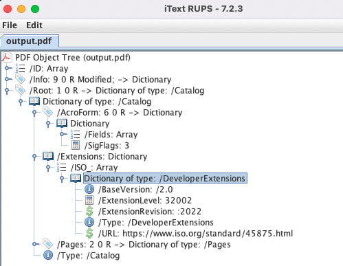
Task: Select 'PDF Object Tree (output.pdf)' root row
Action: tap(73, 58)
